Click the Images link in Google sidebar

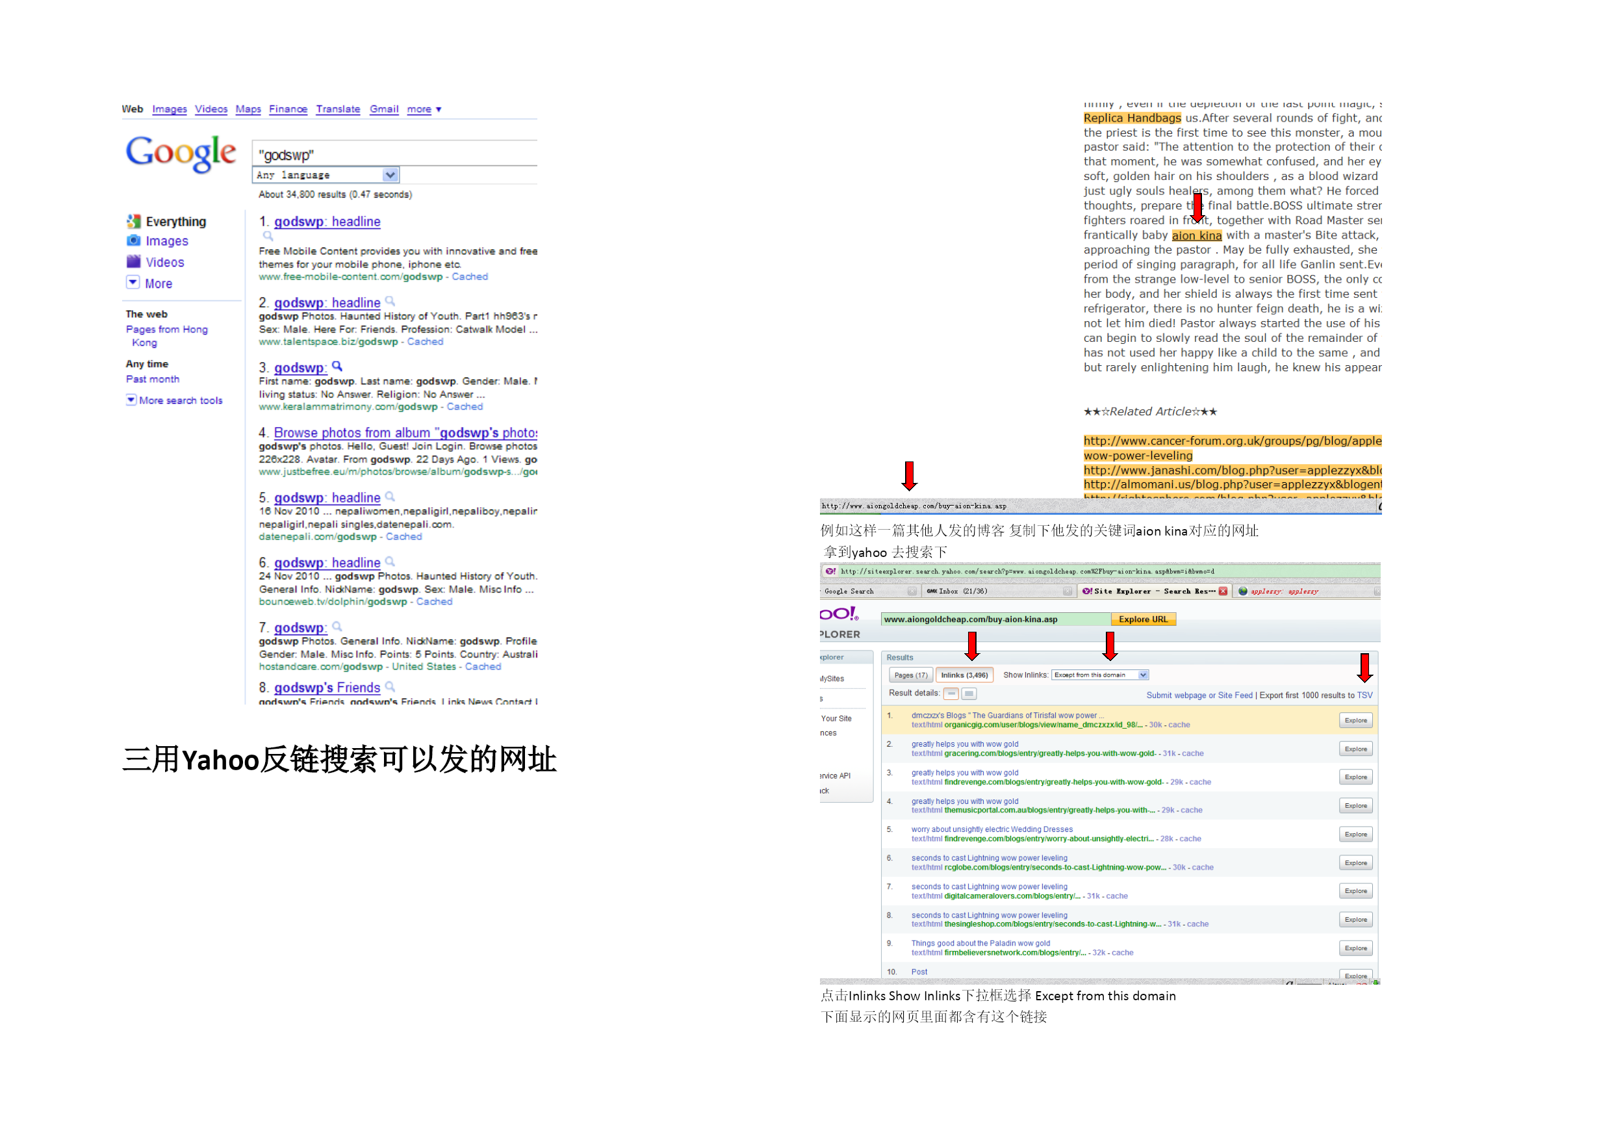167,241
